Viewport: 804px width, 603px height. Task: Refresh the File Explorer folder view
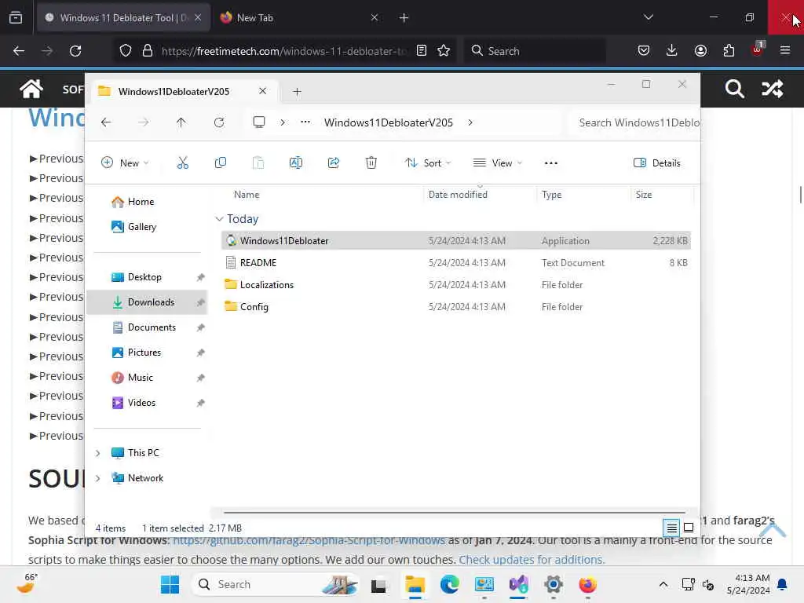pyautogui.click(x=219, y=122)
